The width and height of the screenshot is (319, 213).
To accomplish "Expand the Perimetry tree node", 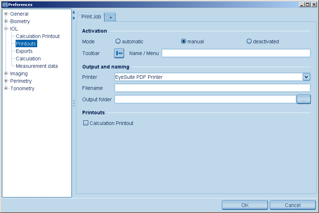I will 6,81.
